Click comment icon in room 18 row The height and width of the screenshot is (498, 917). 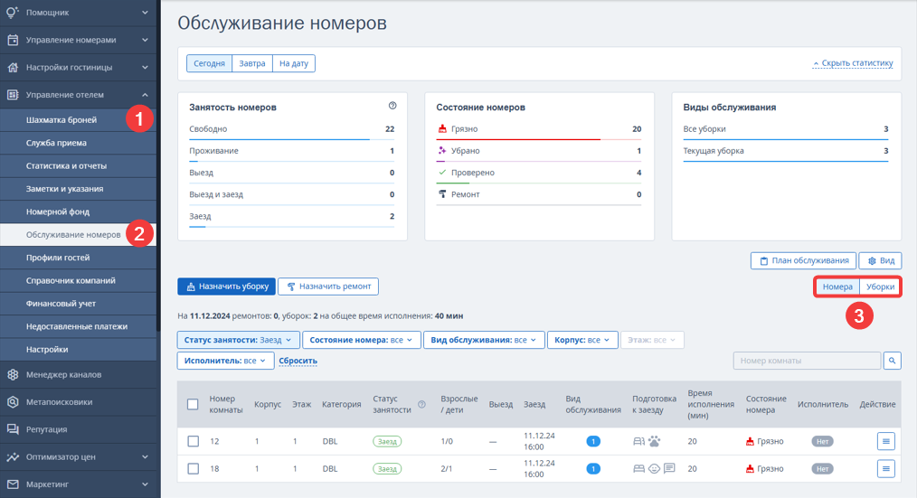point(669,468)
